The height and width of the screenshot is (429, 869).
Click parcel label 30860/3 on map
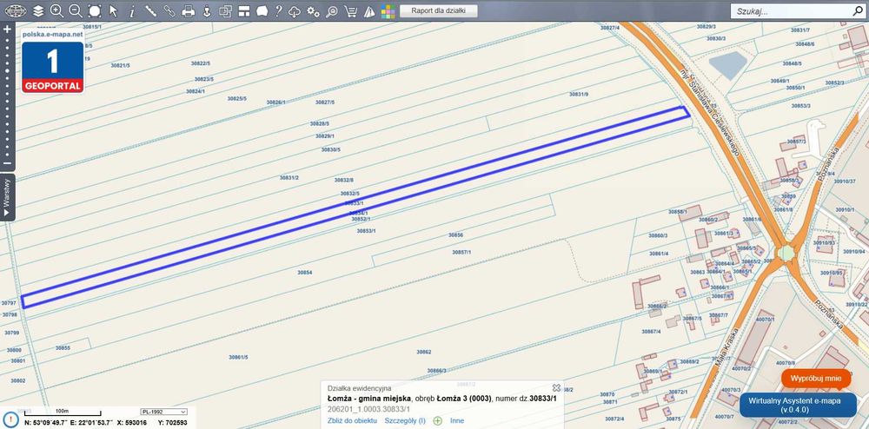click(659, 236)
